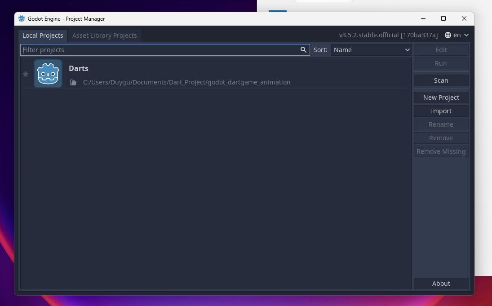The image size is (492, 306).
Task: Click the version text v3.5.2.stable.official
Action: [x=389, y=35]
